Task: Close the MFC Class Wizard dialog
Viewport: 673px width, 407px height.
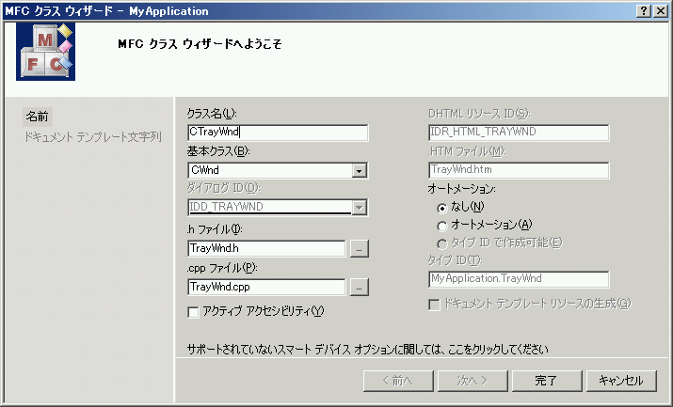Action: (x=661, y=10)
